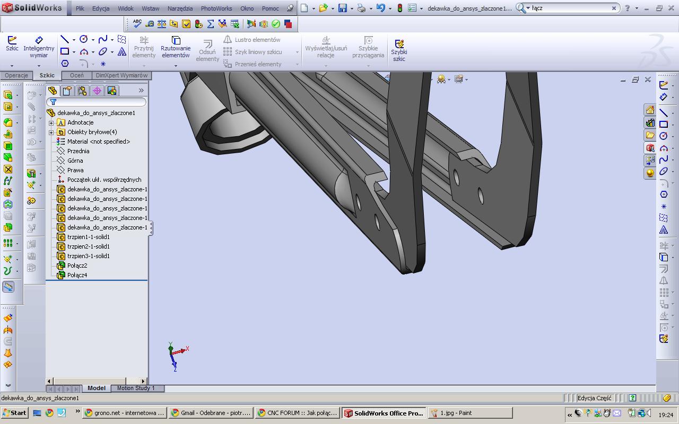Screen dimensions: 679x424
Task: Open the Motion Study 1 tab
Action: point(136,388)
